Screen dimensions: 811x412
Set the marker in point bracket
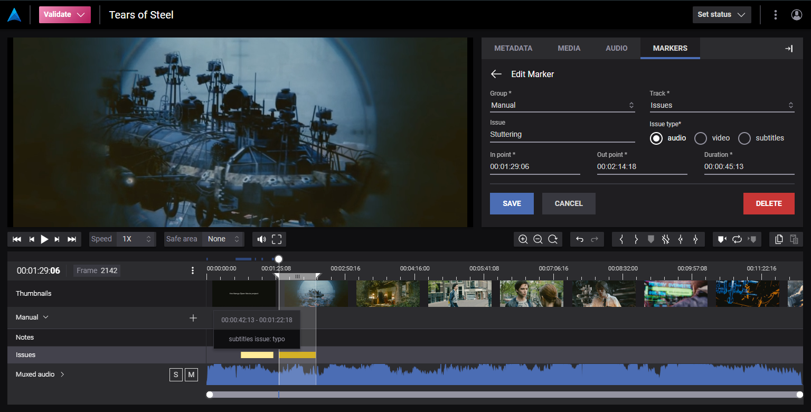point(621,239)
